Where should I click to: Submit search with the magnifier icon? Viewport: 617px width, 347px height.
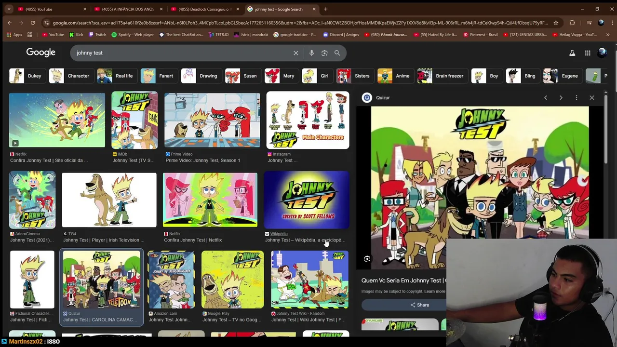coord(337,53)
